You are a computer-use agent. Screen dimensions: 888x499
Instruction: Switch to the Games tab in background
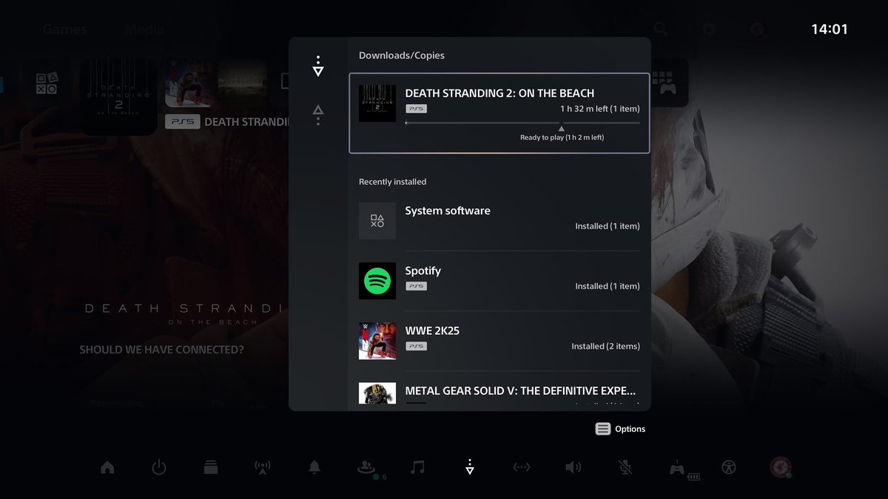tap(64, 30)
